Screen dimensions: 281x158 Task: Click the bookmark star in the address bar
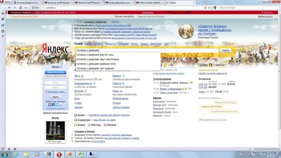209,8
